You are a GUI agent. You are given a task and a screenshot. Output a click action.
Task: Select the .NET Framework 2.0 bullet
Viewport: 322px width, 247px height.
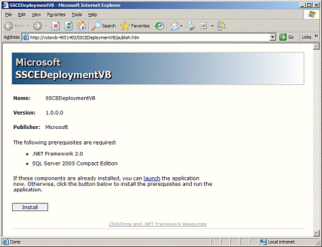58,154
